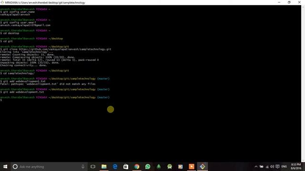Click the Cortana circle icon
The image size is (305, 171).
click(x=15, y=167)
